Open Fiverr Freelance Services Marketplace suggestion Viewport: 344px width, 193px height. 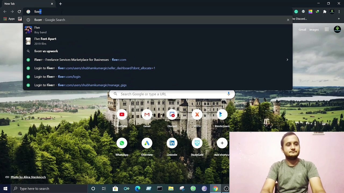pos(158,60)
